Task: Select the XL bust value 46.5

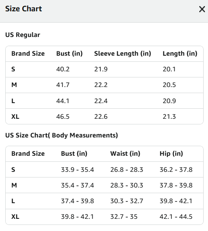Action: pos(63,117)
